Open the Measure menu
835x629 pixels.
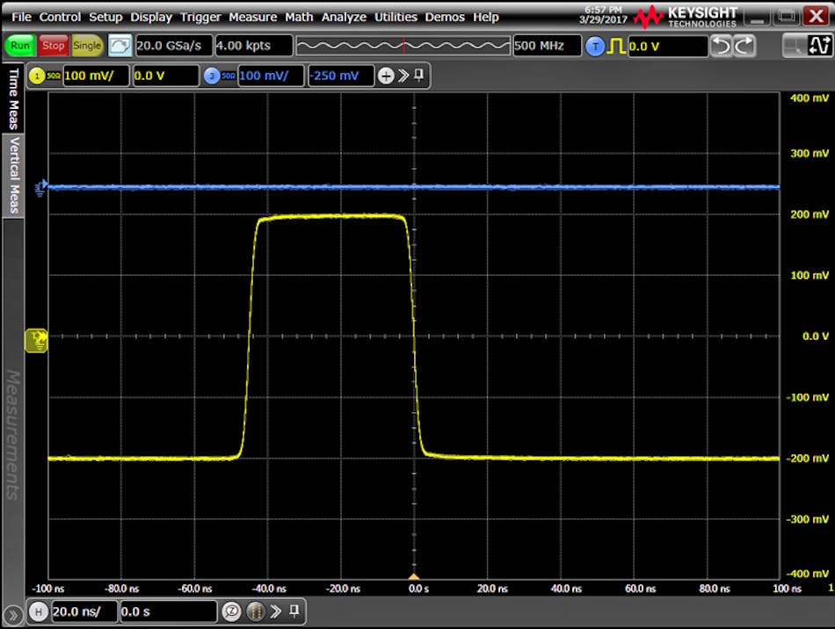pyautogui.click(x=253, y=17)
